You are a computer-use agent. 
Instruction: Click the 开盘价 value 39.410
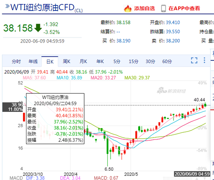pyautogui.click(x=173, y=23)
